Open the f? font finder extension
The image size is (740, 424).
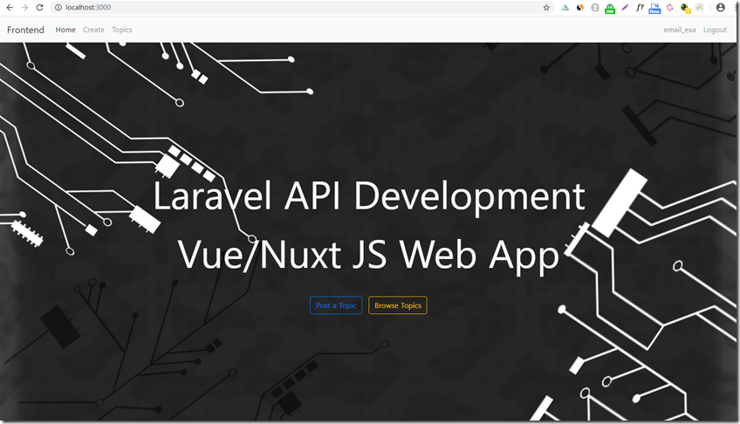(x=640, y=8)
